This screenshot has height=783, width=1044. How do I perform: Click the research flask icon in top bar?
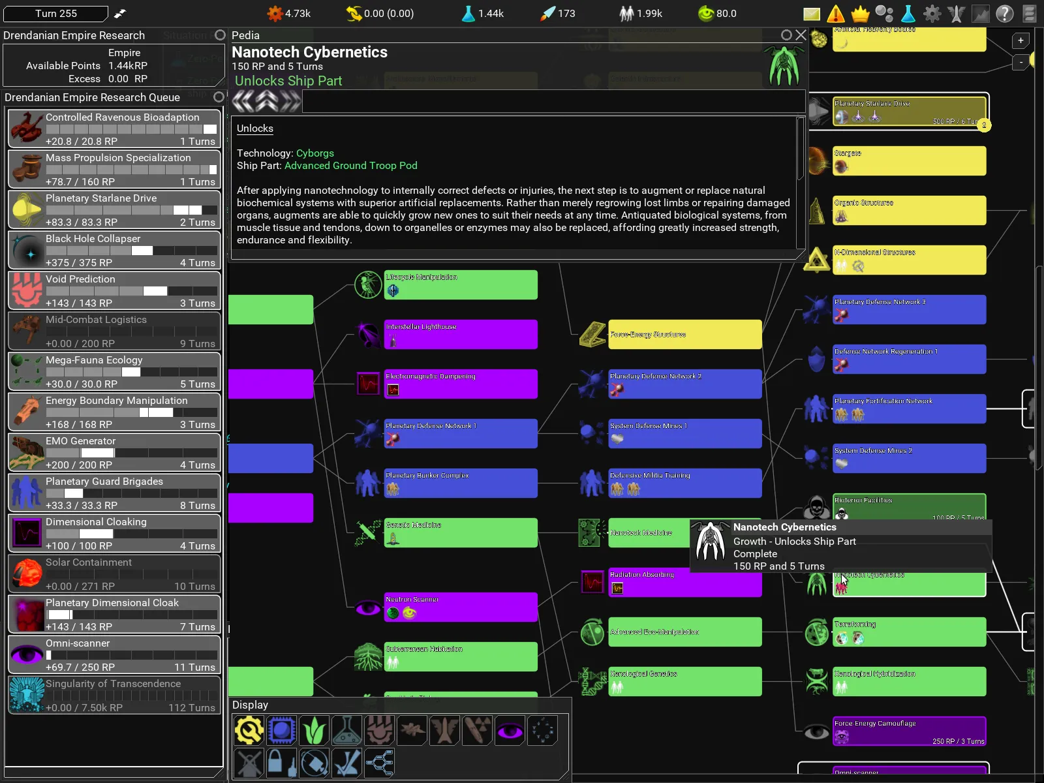pos(908,14)
